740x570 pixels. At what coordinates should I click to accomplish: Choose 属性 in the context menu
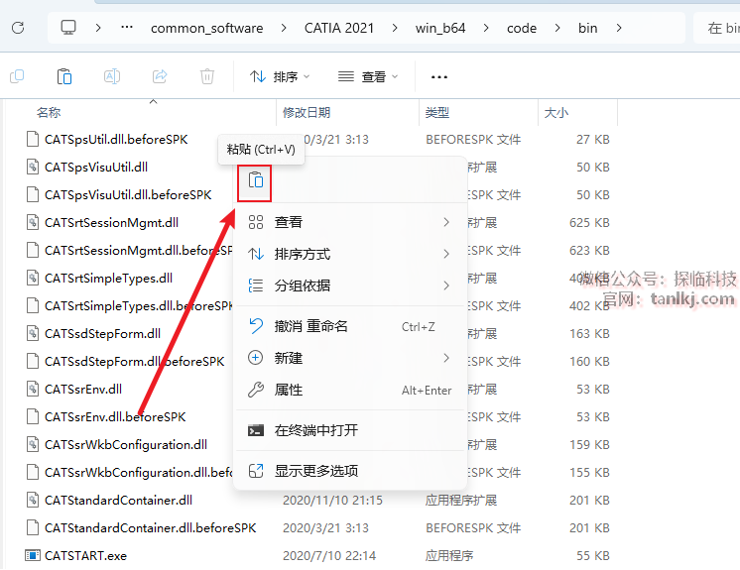coord(349,390)
